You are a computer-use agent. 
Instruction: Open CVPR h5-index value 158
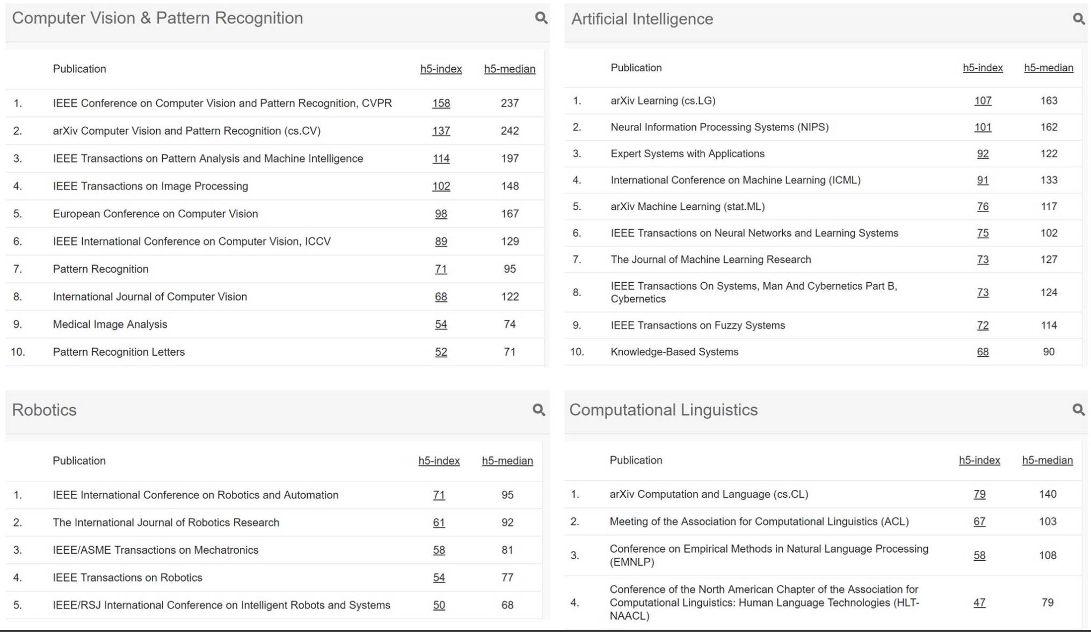(x=441, y=103)
